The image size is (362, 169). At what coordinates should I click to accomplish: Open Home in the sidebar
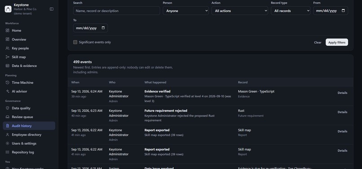click(29, 30)
